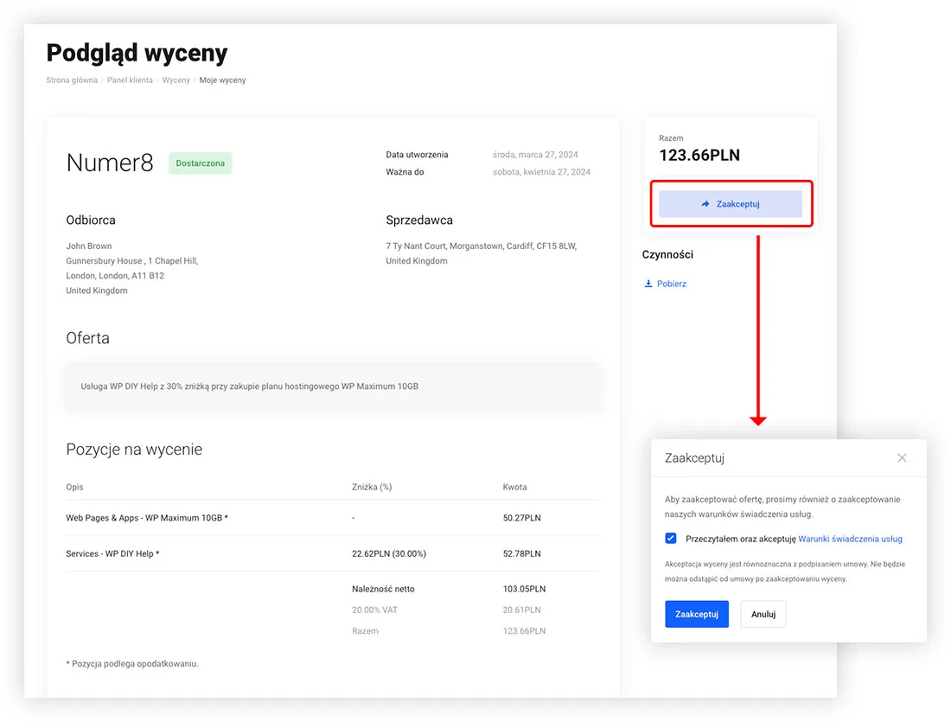Click the Anuluj button in the dialog

[x=763, y=614]
